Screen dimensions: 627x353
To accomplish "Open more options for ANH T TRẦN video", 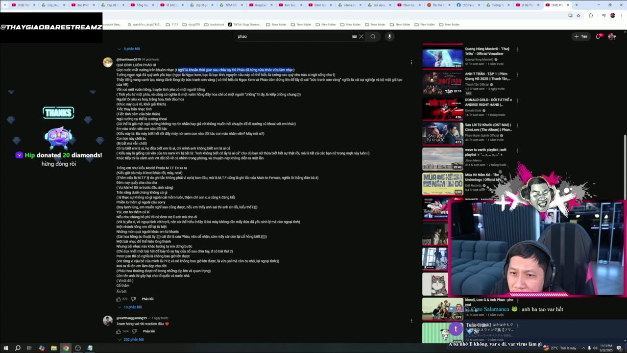I will tap(517, 76).
